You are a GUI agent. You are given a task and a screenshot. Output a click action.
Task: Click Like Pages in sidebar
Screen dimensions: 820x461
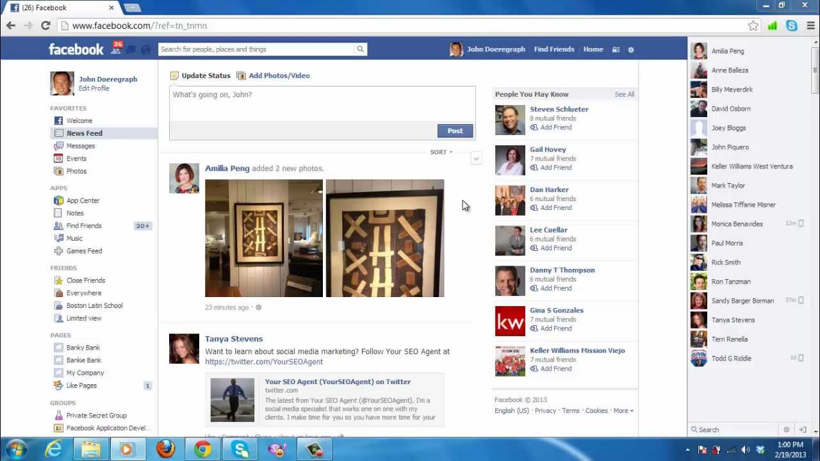[x=81, y=385]
